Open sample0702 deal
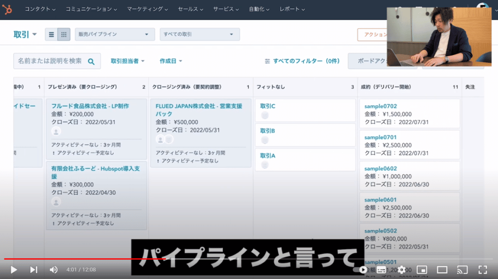The width and height of the screenshot is (498, 279). tap(380, 106)
